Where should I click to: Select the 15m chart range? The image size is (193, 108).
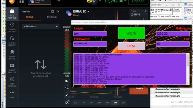click(x=107, y=103)
